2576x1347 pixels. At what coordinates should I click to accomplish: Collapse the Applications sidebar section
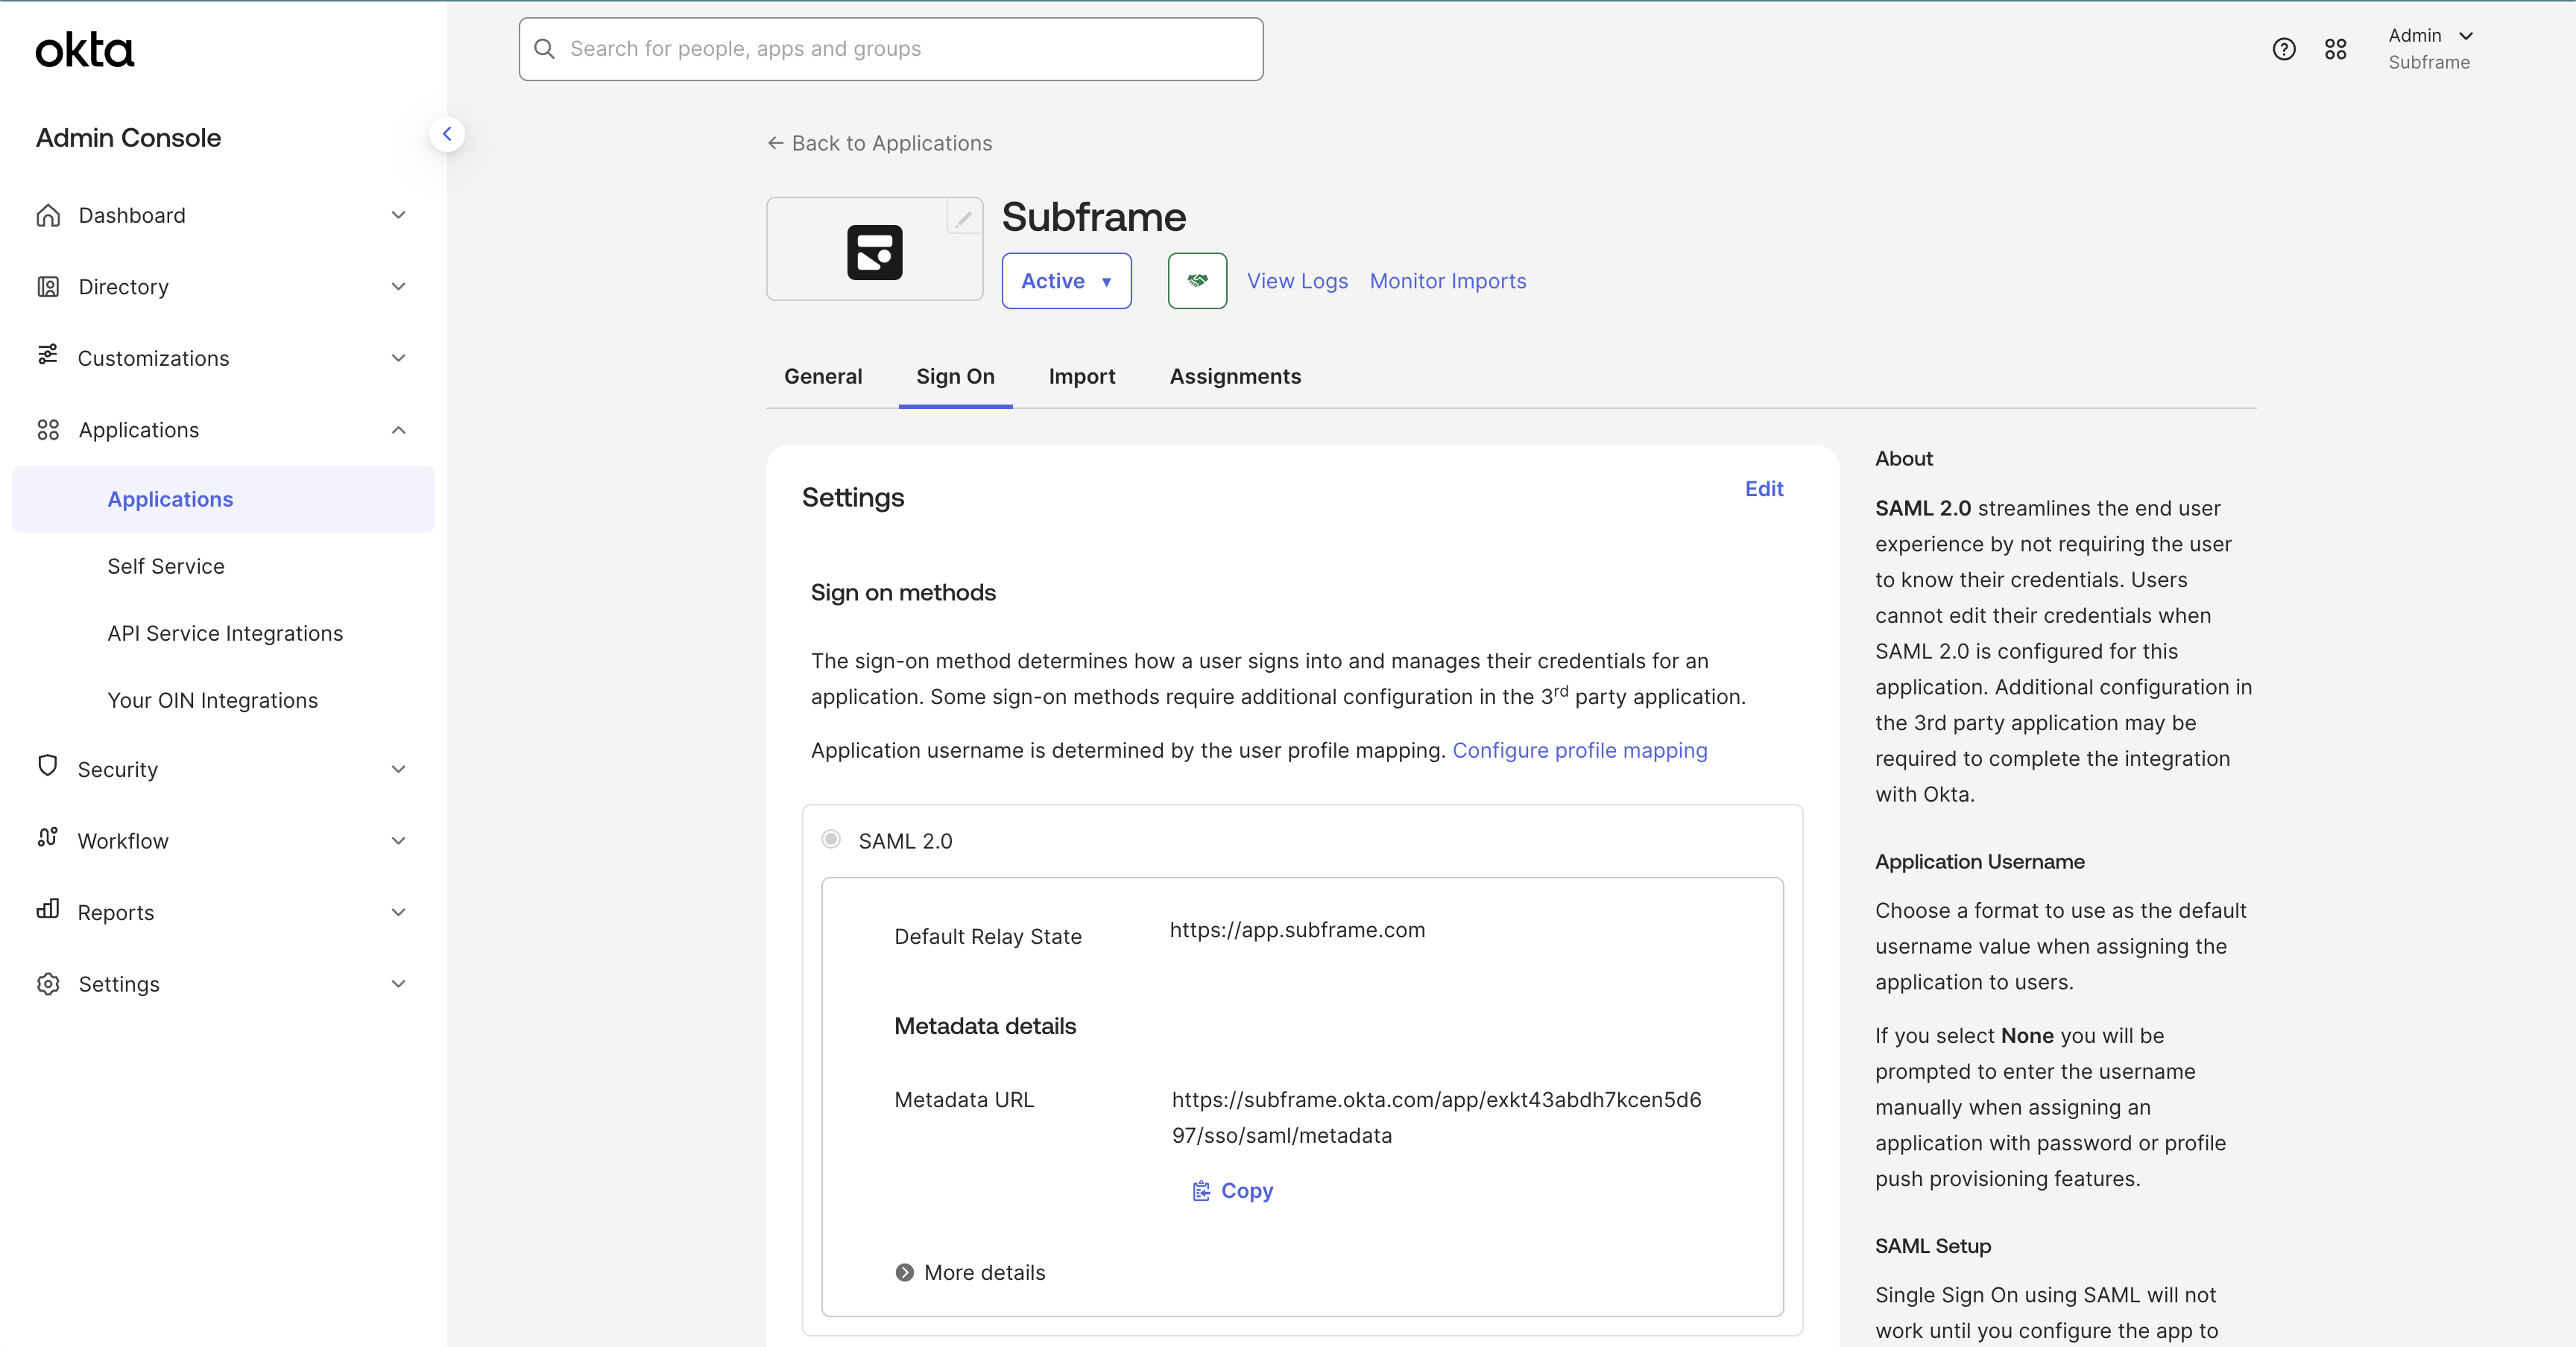tap(398, 430)
